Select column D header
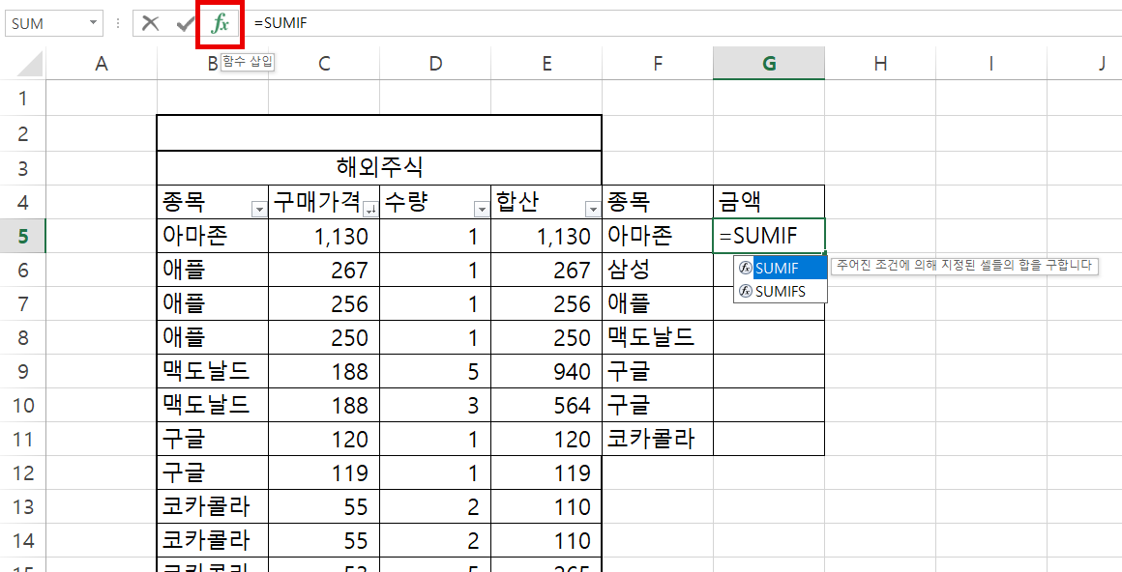Image resolution: width=1122 pixels, height=572 pixels. click(435, 64)
